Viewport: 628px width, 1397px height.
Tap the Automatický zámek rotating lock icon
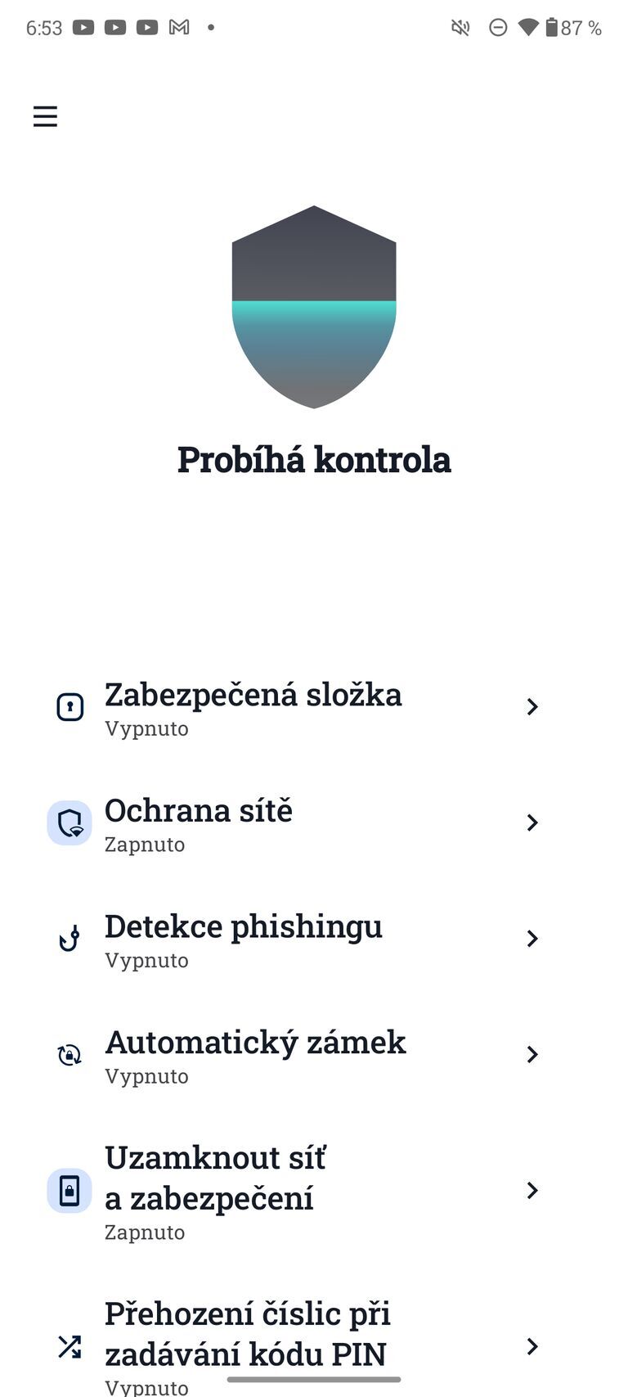pos(70,1055)
